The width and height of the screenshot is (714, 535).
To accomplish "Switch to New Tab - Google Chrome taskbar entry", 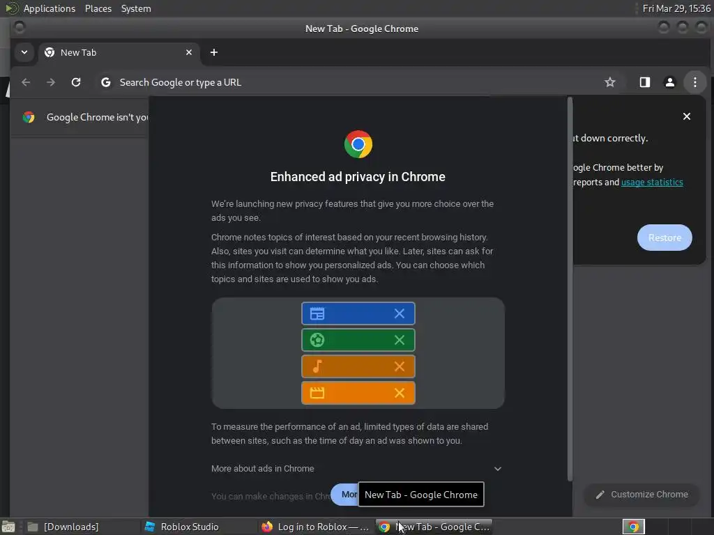I will point(434,527).
